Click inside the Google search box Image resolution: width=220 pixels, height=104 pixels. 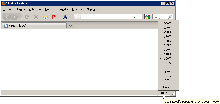pyautogui.click(x=160, y=17)
